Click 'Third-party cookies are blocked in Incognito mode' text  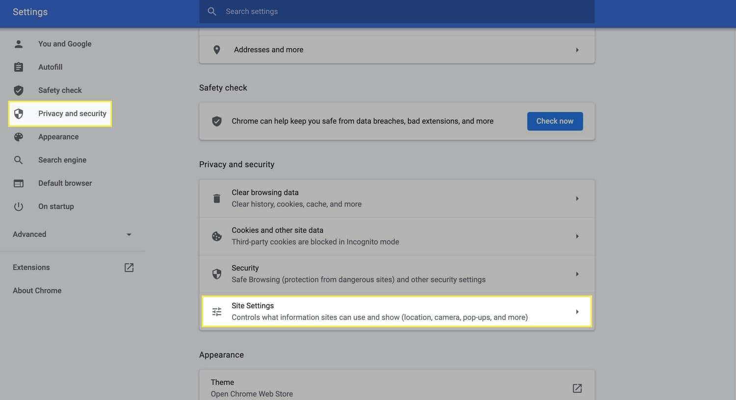pos(315,242)
